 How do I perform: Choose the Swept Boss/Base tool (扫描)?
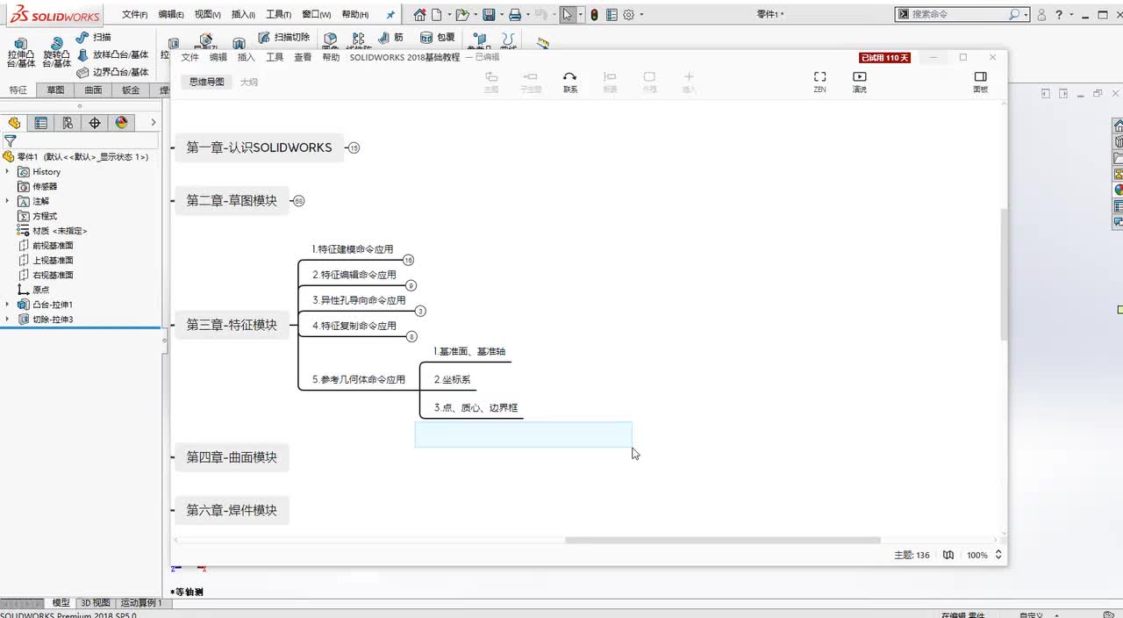click(x=93, y=37)
